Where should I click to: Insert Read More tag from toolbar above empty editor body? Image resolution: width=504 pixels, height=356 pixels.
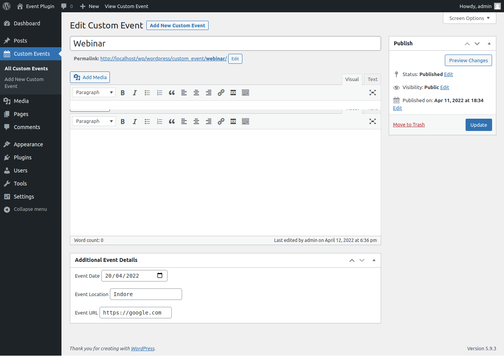pos(233,121)
